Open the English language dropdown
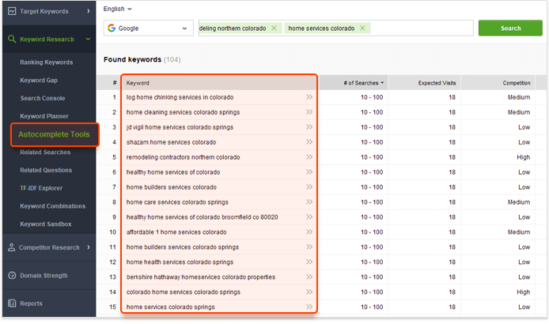Screen dimensions: 549x324 (x=118, y=9)
